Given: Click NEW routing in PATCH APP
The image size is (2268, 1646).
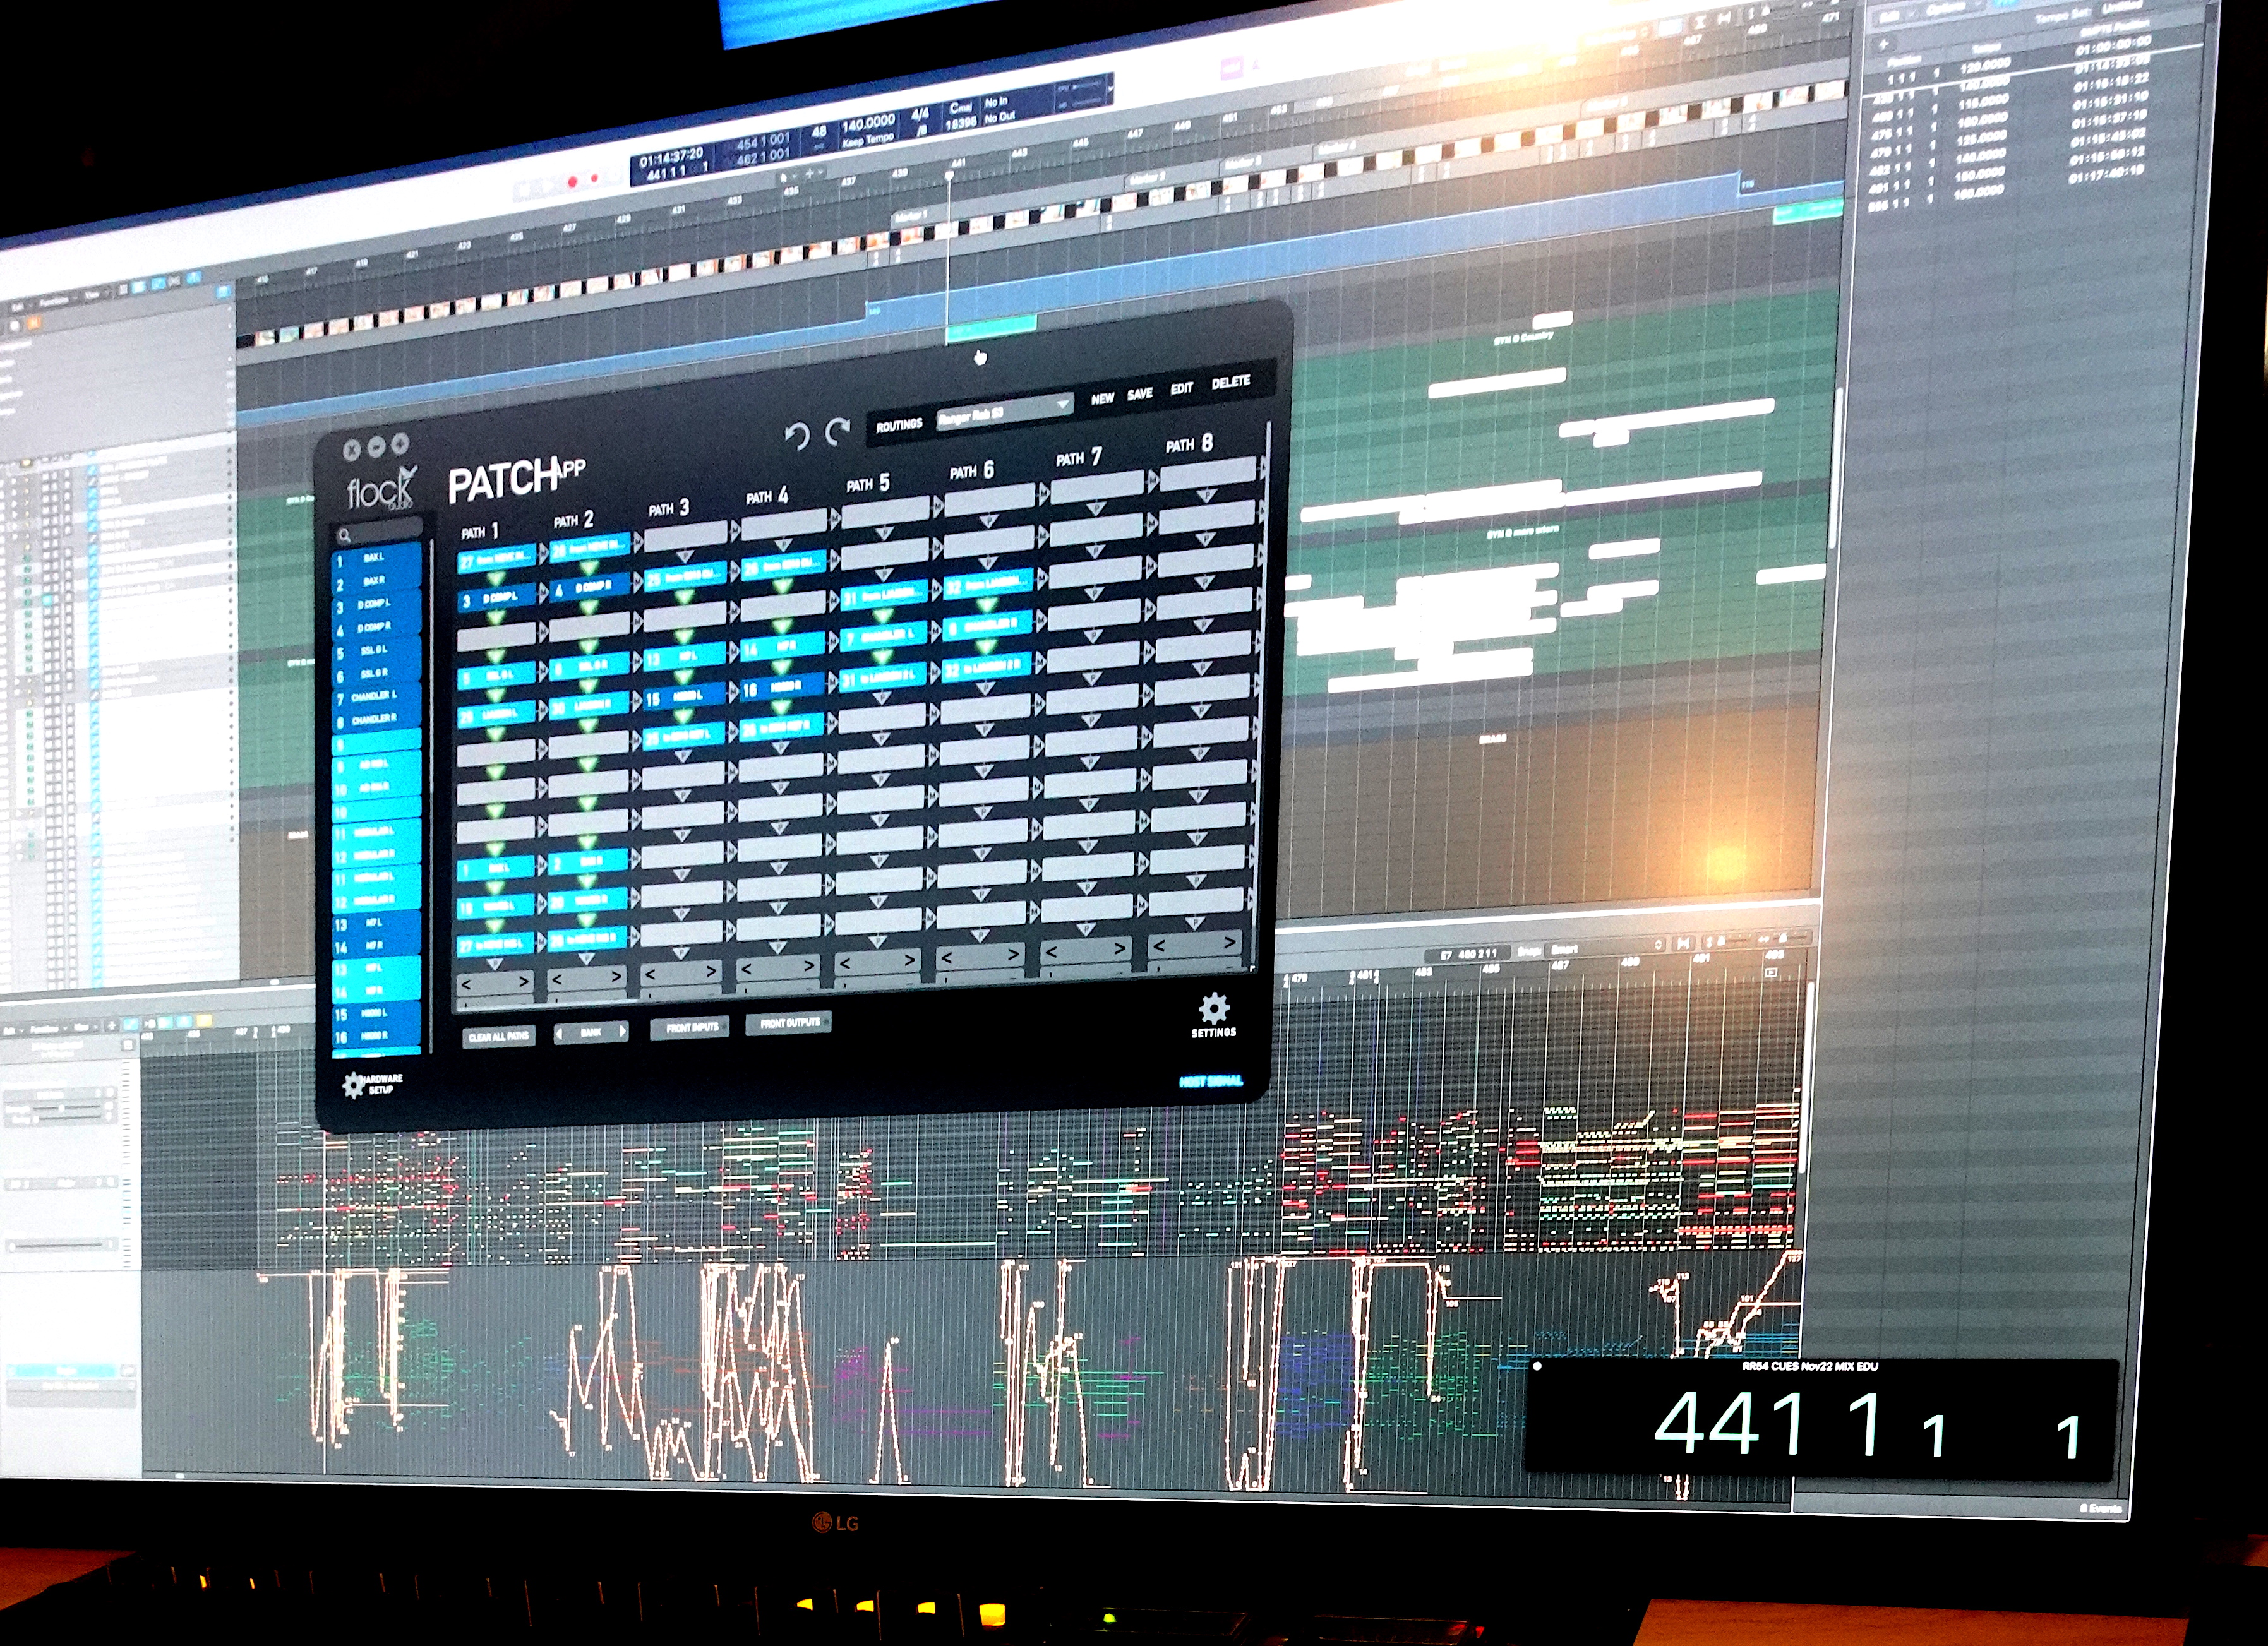Looking at the screenshot, I should [1102, 398].
